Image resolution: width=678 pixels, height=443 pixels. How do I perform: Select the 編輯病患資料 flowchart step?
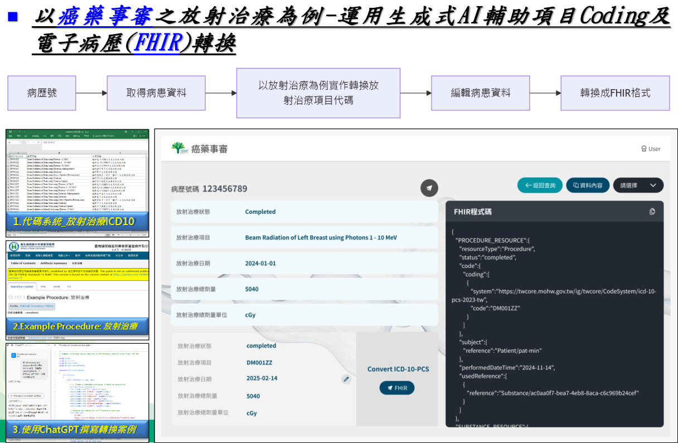coord(480,93)
